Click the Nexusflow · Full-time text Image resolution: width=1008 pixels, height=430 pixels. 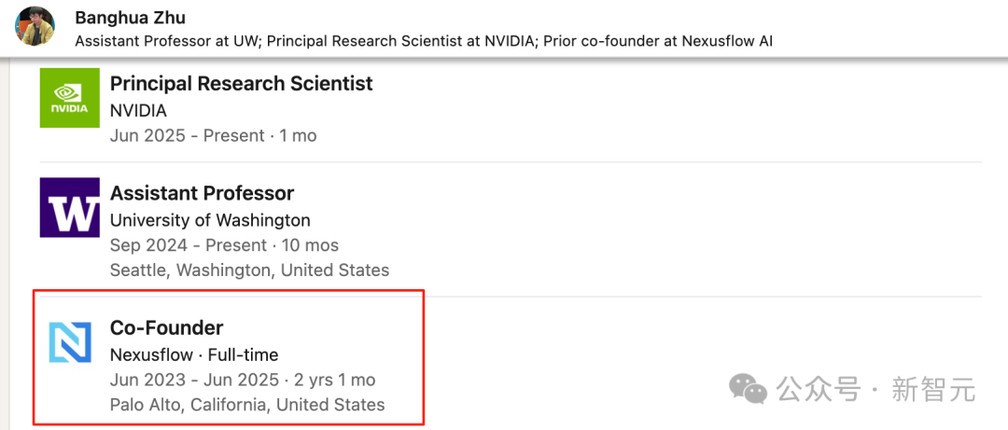tap(194, 354)
